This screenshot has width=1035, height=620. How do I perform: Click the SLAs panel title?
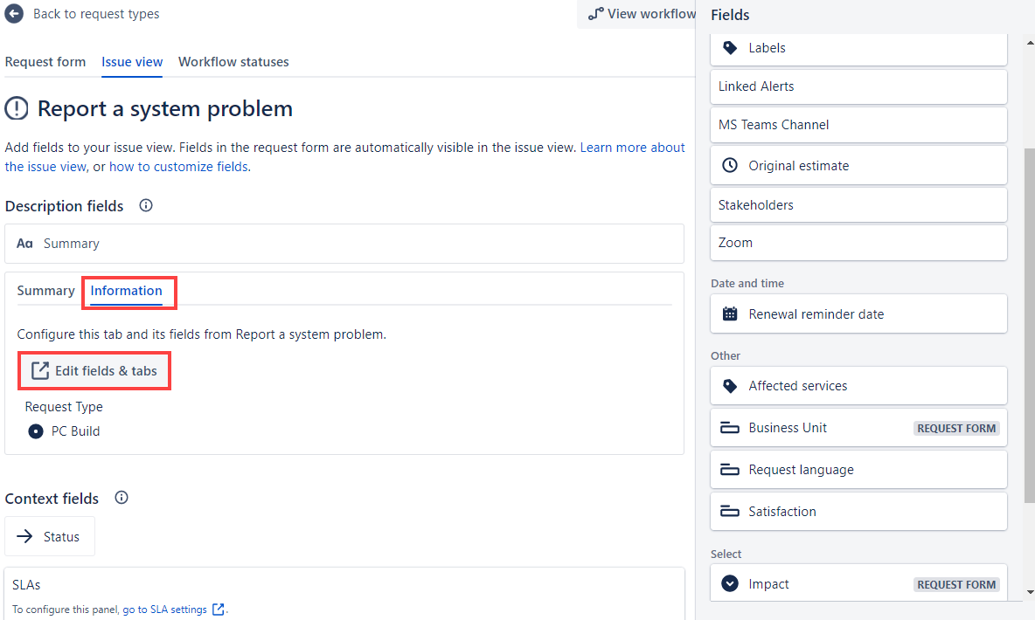[x=26, y=585]
